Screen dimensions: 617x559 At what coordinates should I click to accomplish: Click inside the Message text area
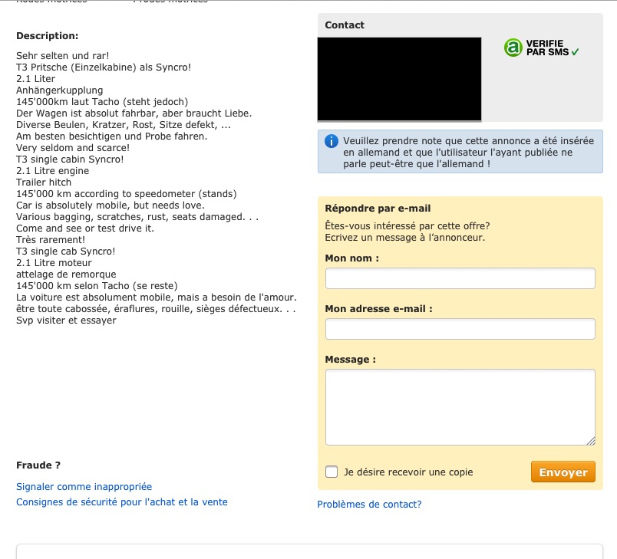coord(460,407)
